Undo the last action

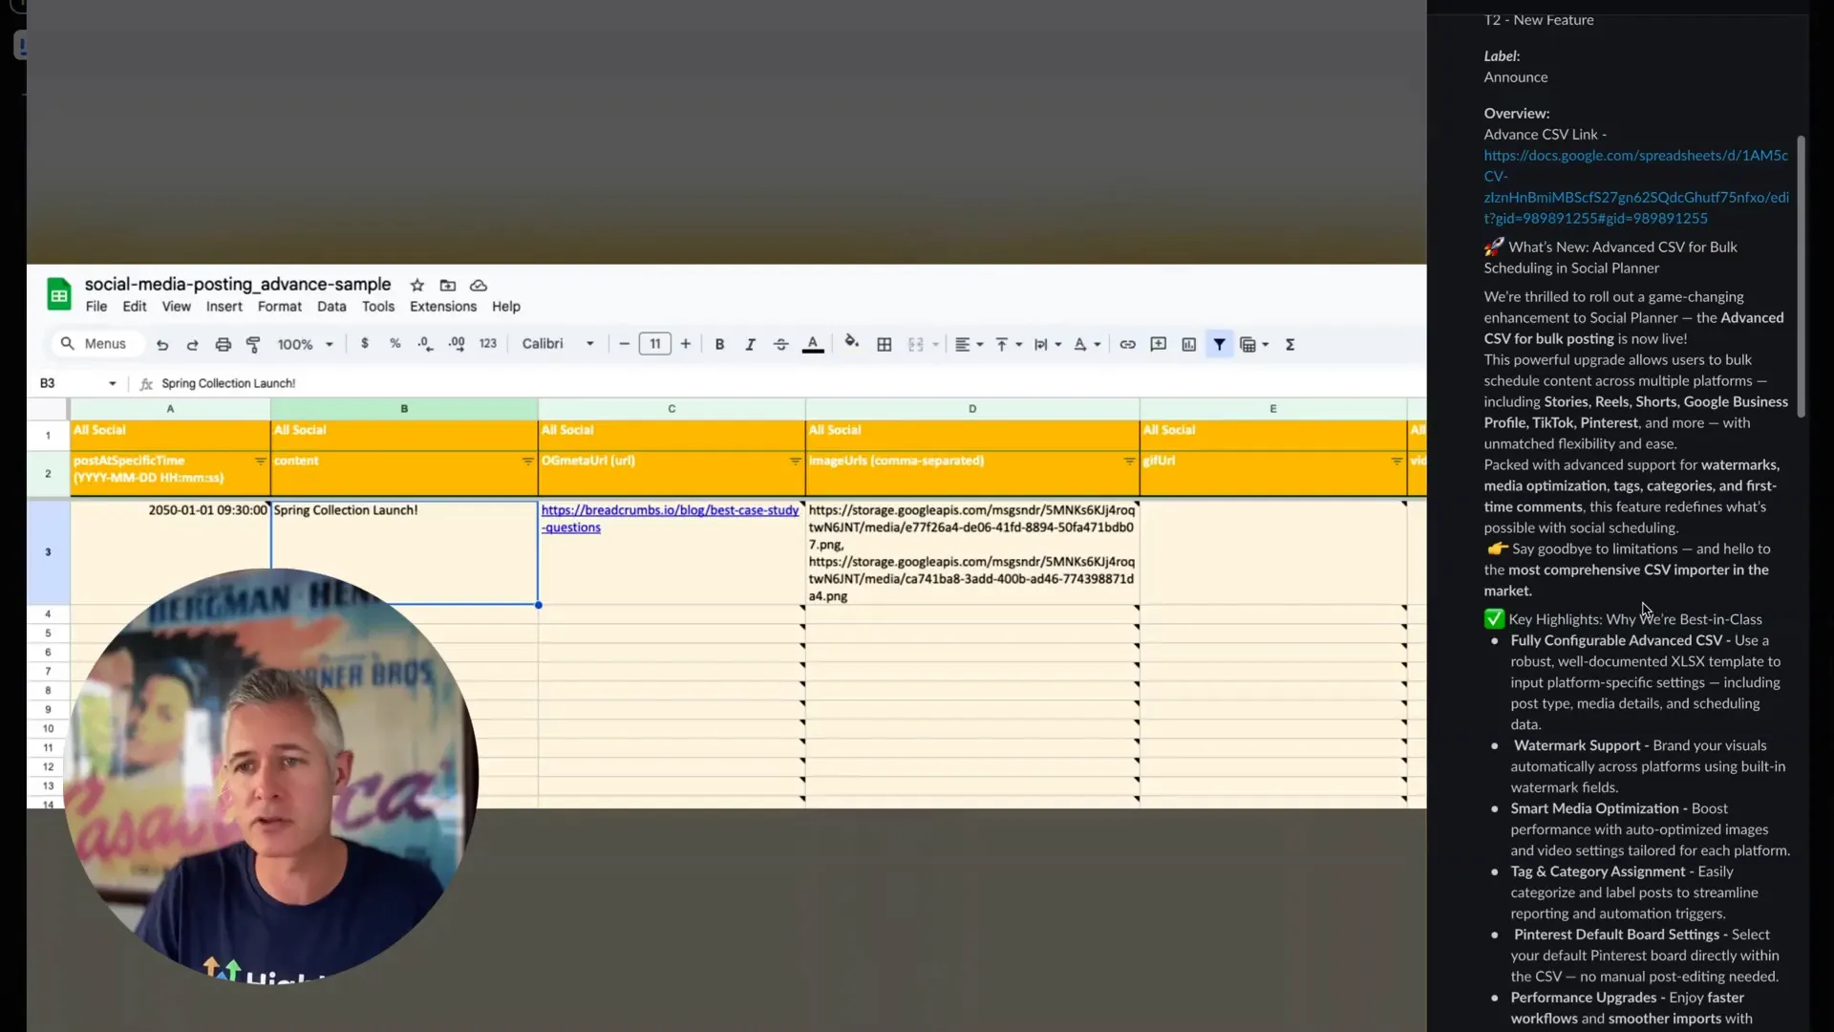(x=162, y=344)
